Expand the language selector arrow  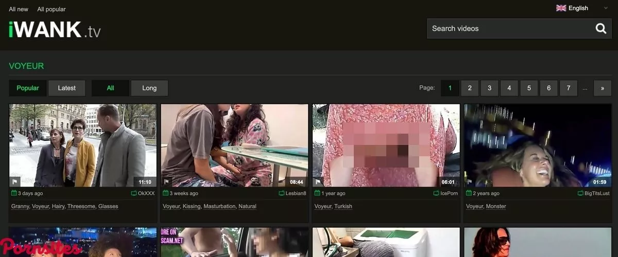606,8
